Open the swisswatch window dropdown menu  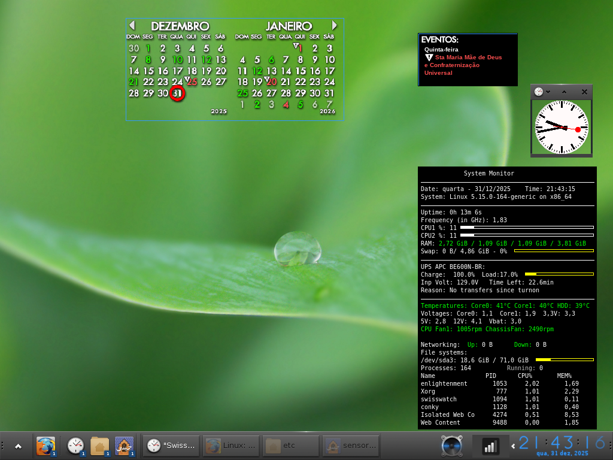coord(548,92)
